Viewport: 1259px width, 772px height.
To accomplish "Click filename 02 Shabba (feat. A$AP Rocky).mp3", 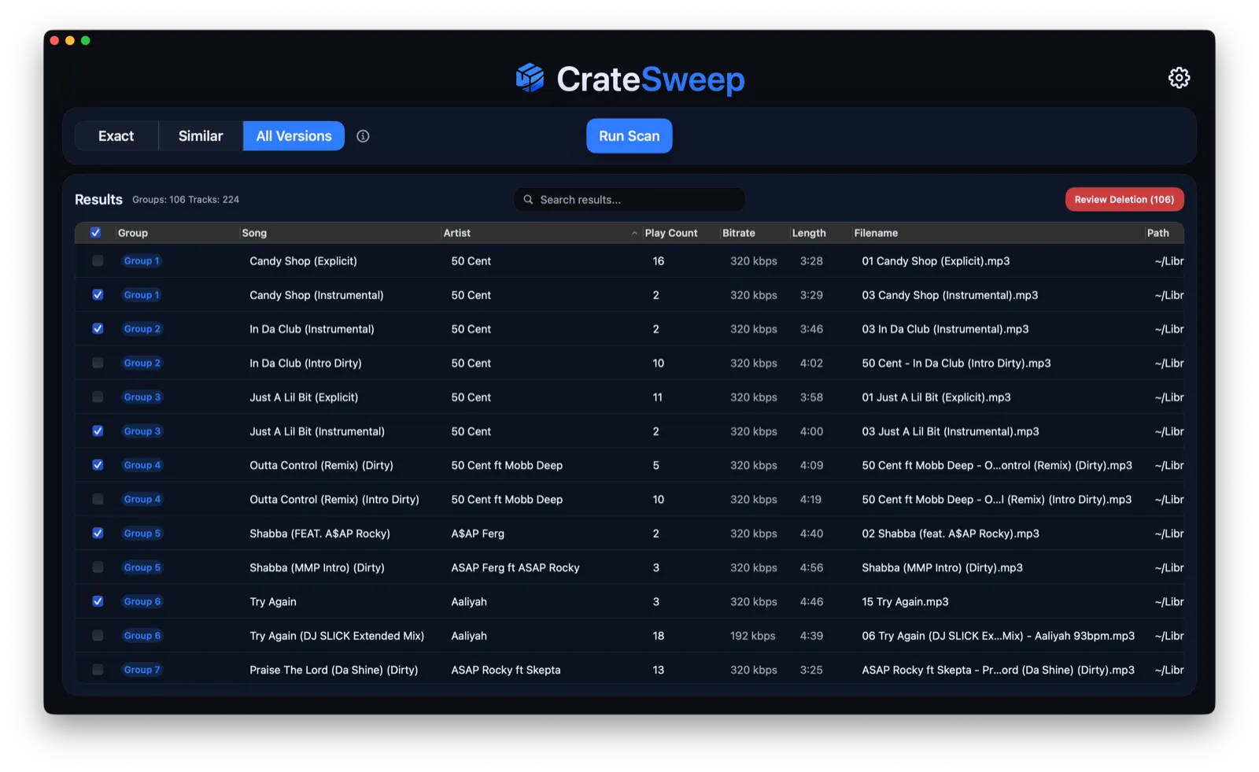I will tap(950, 534).
